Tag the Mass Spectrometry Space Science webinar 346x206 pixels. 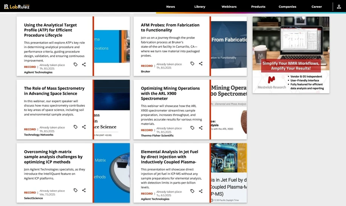75,127
